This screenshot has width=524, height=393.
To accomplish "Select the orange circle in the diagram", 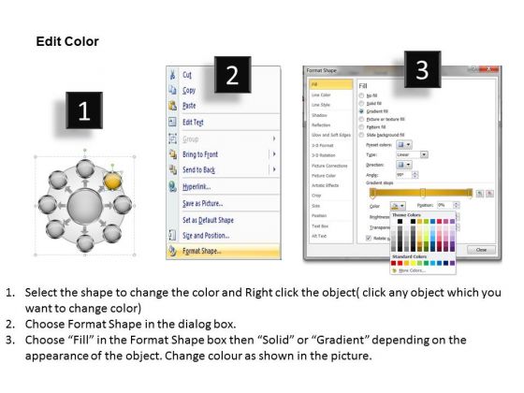I will pos(112,180).
